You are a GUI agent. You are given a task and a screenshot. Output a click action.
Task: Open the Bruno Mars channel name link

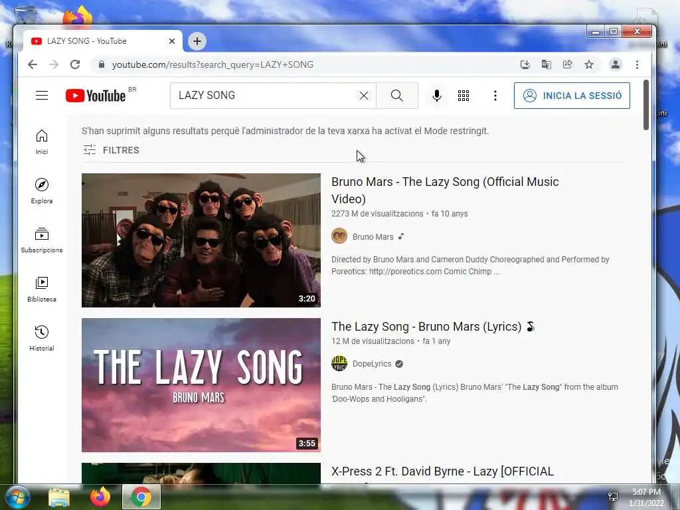pos(373,237)
